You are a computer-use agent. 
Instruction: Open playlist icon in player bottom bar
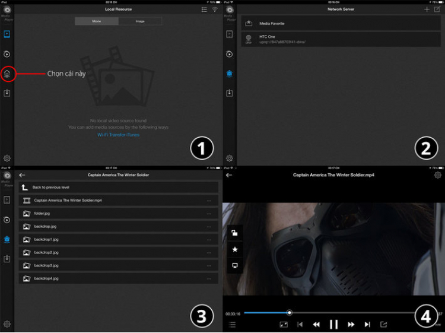coord(232,324)
